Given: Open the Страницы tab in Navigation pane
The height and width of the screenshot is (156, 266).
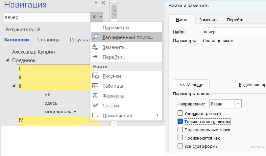Looking at the screenshot, I should (x=49, y=40).
